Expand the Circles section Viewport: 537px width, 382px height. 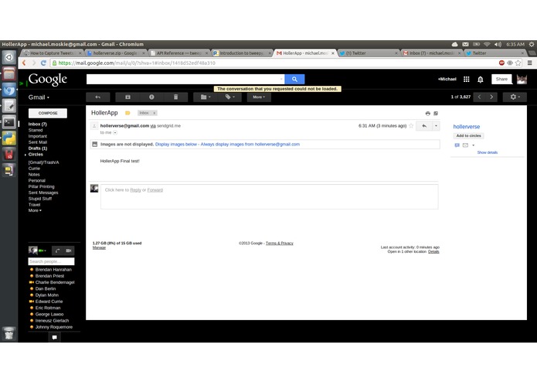(25, 155)
